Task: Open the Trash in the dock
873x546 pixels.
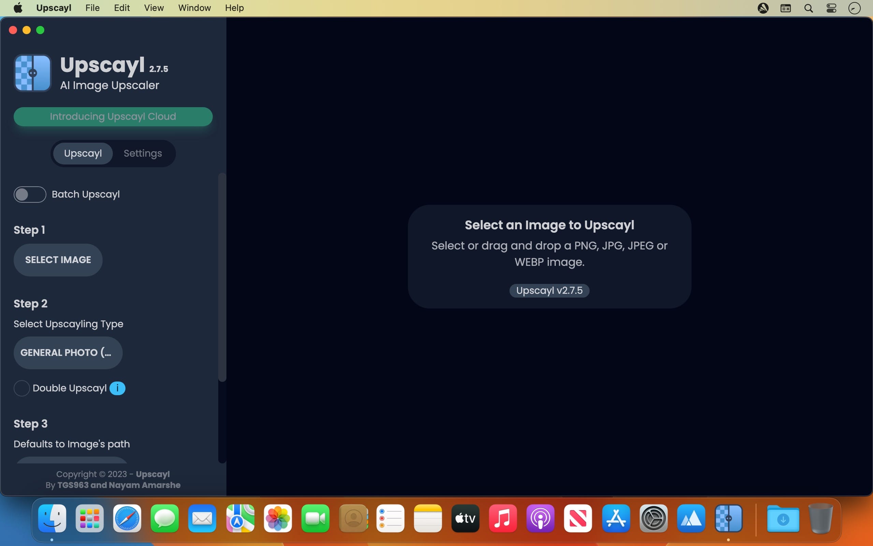Action: [x=821, y=518]
